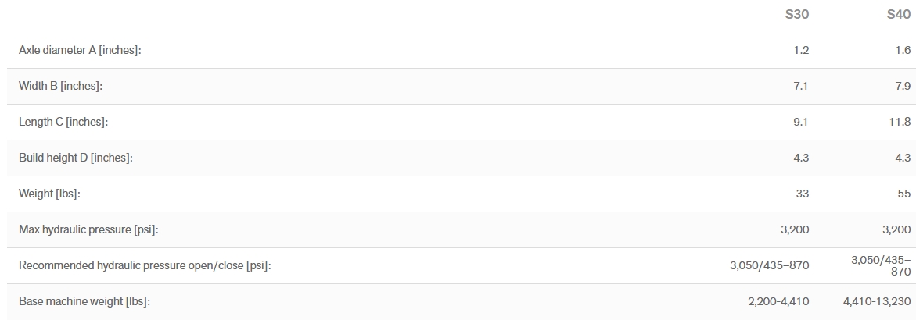916x320 pixels.
Task: Click the Width B [inches] label
Action: [60, 86]
